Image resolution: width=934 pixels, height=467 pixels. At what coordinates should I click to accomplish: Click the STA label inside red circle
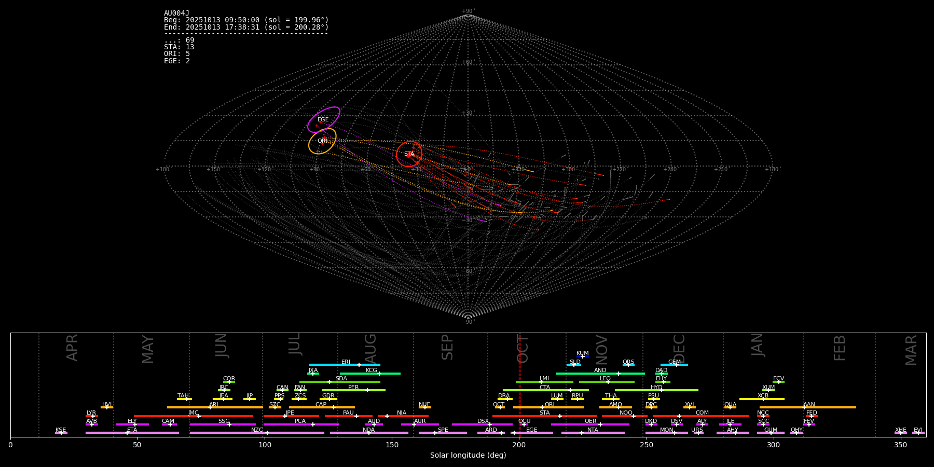[x=409, y=154]
